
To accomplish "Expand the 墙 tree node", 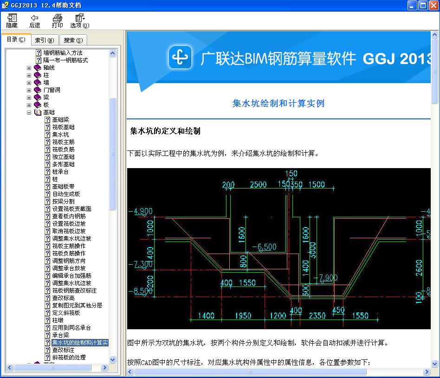I will [29, 83].
